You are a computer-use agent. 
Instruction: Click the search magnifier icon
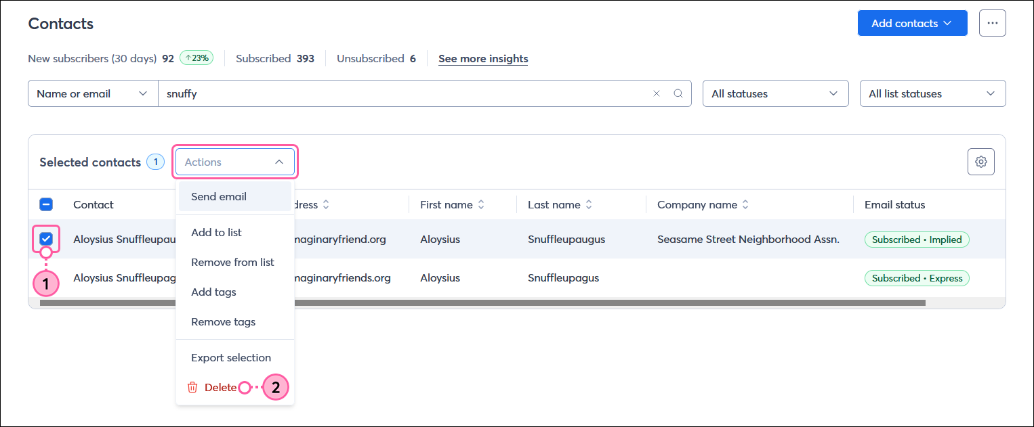(x=678, y=93)
